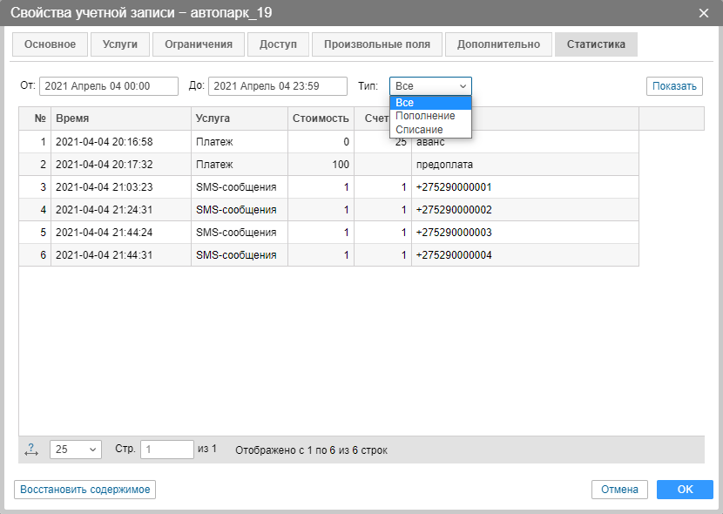Click the Восстановить содержимое button
Viewport: 723px width, 514px height.
(x=84, y=490)
